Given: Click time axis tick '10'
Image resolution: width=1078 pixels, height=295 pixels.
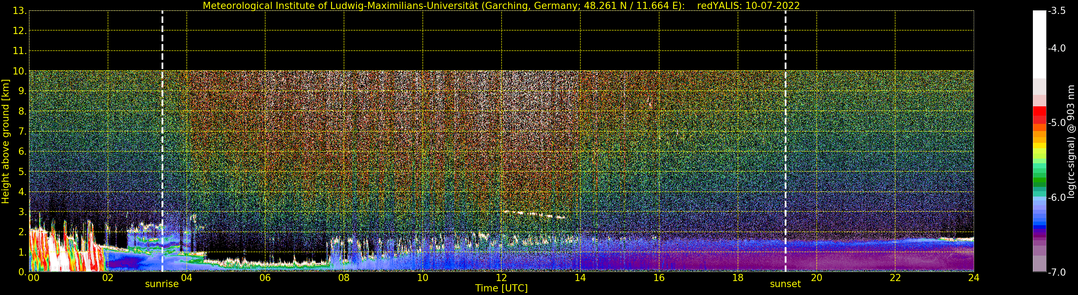Looking at the screenshot, I should click(423, 278).
